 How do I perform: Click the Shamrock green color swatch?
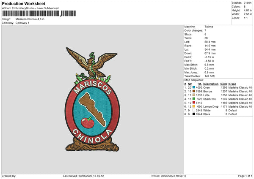[193, 99]
